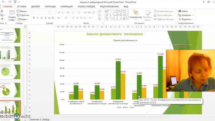Click the Найти binoculars button
Image resolution: width=215 pixels, height=121 pixels.
[183, 11]
